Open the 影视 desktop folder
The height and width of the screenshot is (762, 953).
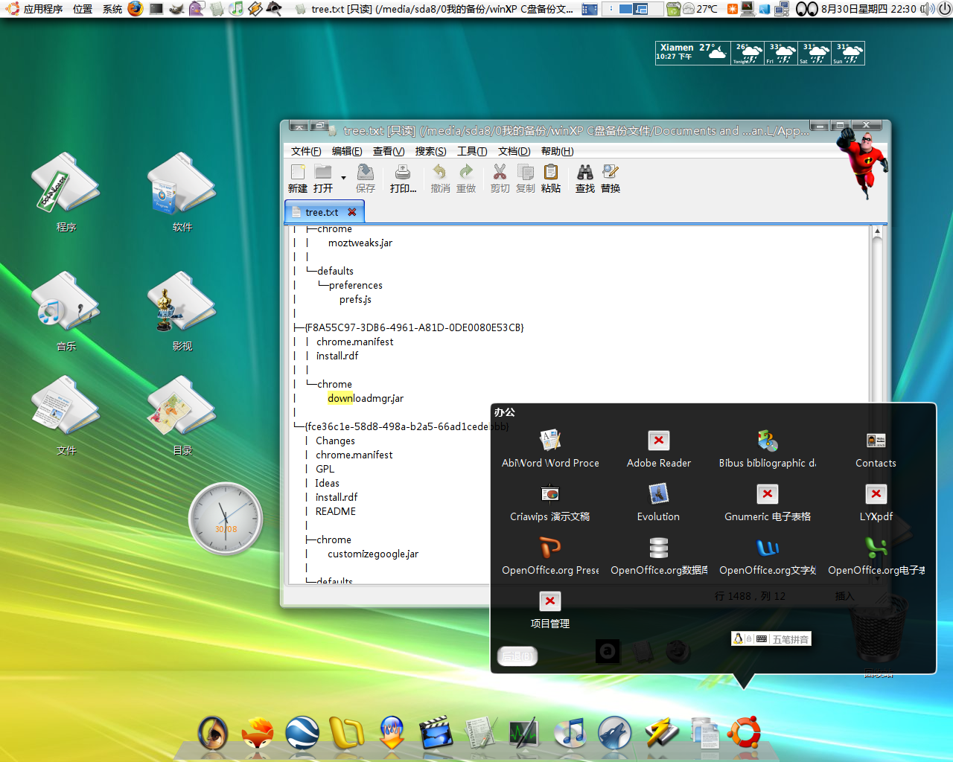(182, 311)
